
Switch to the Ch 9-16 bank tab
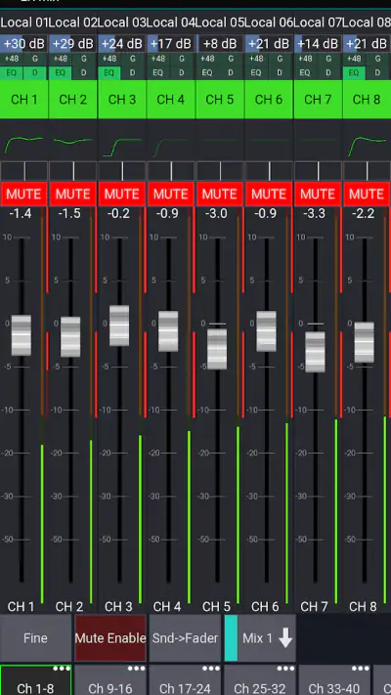pos(110,680)
